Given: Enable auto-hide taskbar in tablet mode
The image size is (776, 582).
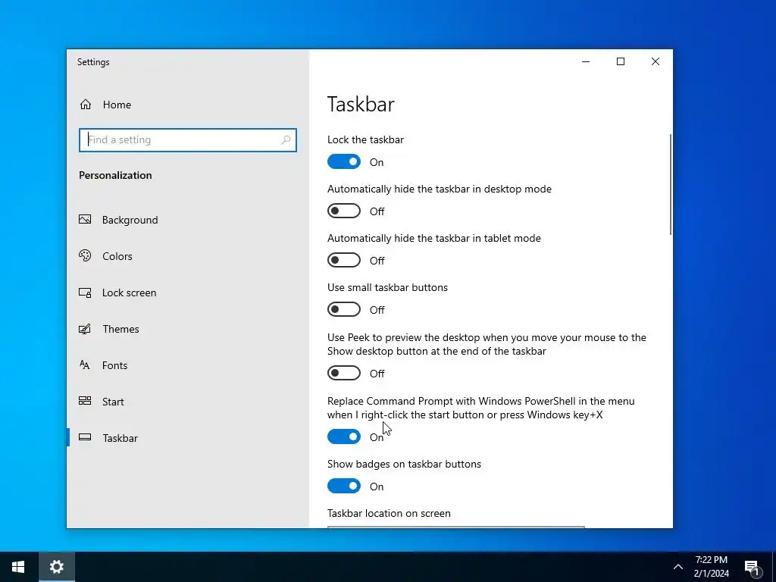Looking at the screenshot, I should 344,261.
